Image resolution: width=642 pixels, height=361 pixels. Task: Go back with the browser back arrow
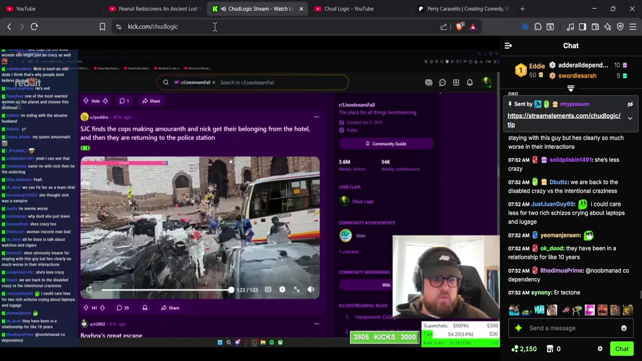click(9, 27)
